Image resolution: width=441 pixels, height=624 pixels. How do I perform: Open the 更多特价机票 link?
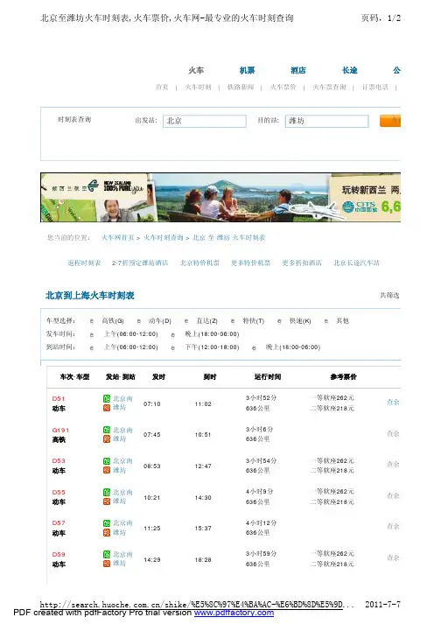point(251,263)
